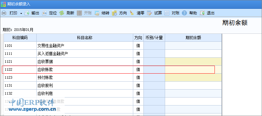Open the 打印 dropdown arrow
The width and height of the screenshot is (262, 116).
21,13
